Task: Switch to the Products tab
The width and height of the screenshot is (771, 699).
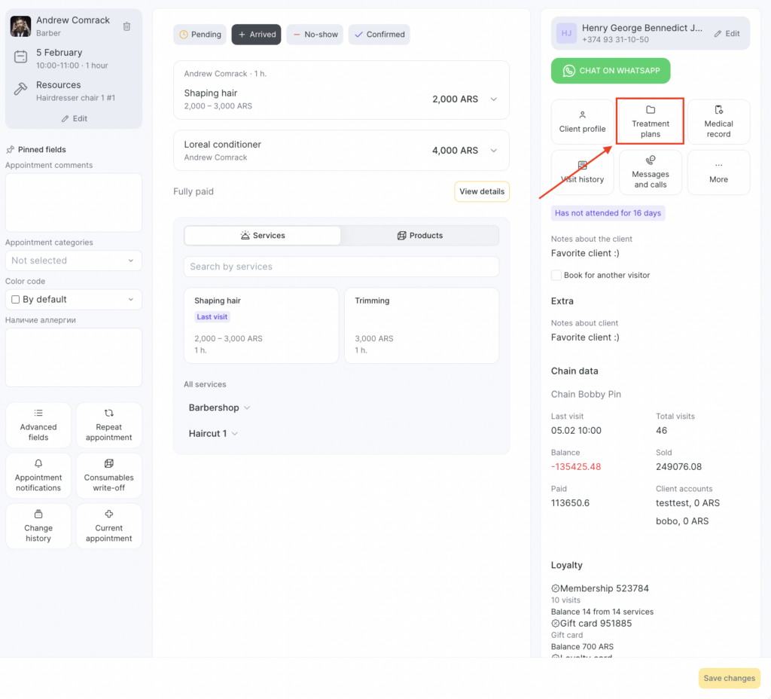Action: 419,236
